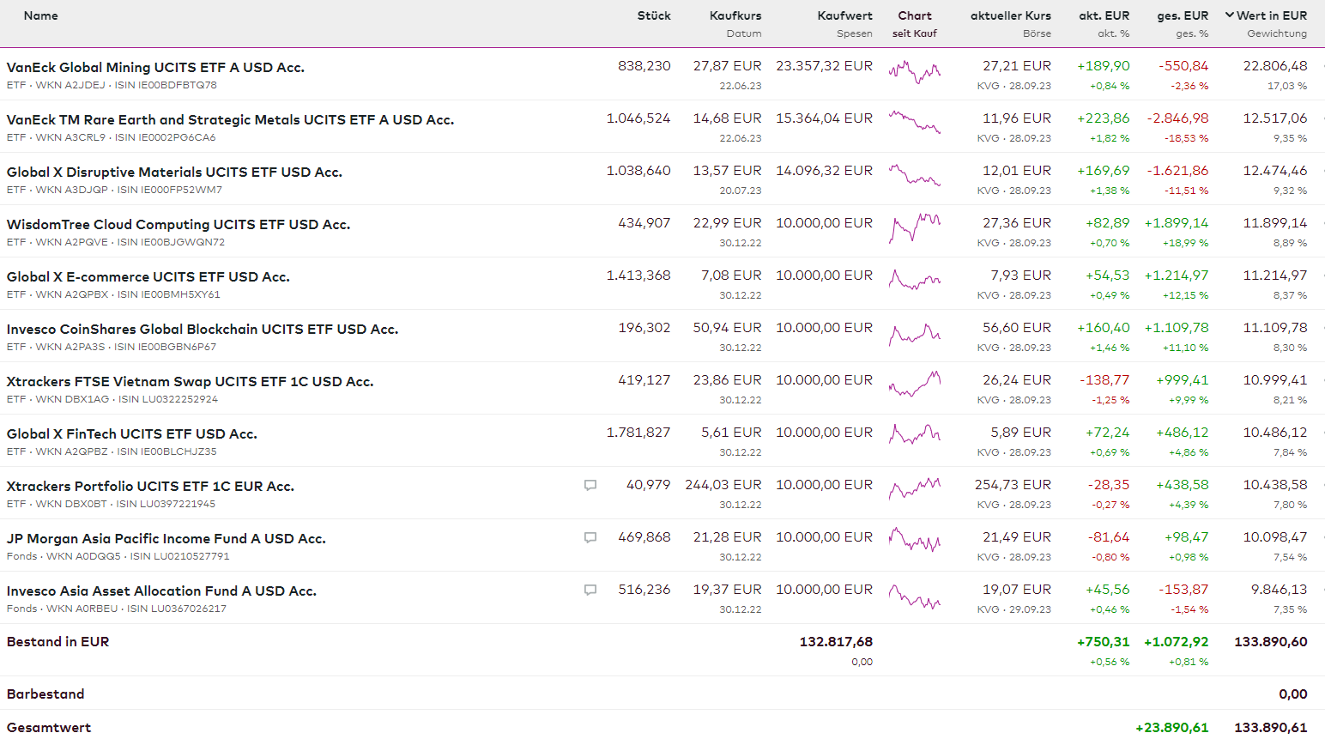
Task: Click Invesco CoinShares Blockchain mini chart
Action: [915, 333]
